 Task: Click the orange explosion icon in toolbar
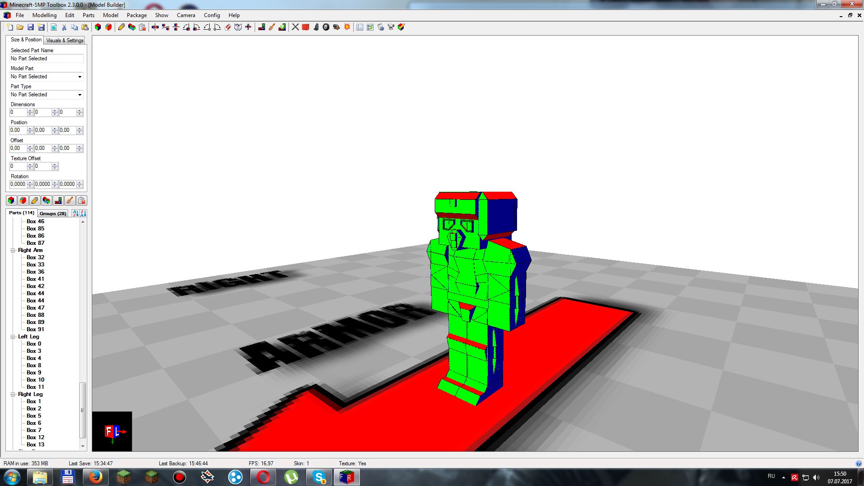click(347, 27)
